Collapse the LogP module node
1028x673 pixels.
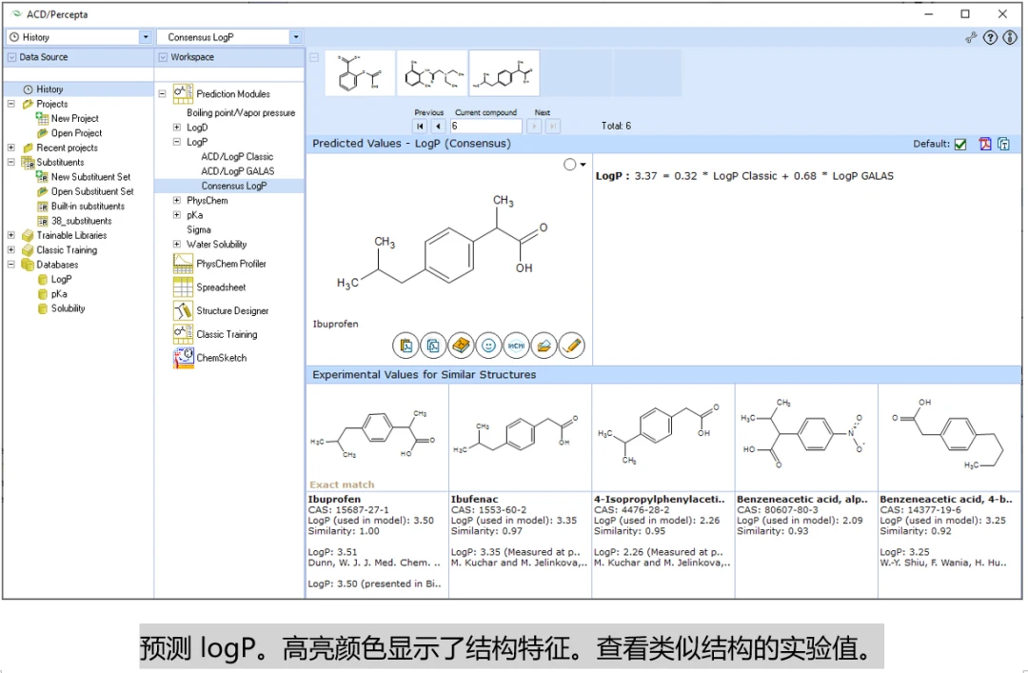(176, 142)
